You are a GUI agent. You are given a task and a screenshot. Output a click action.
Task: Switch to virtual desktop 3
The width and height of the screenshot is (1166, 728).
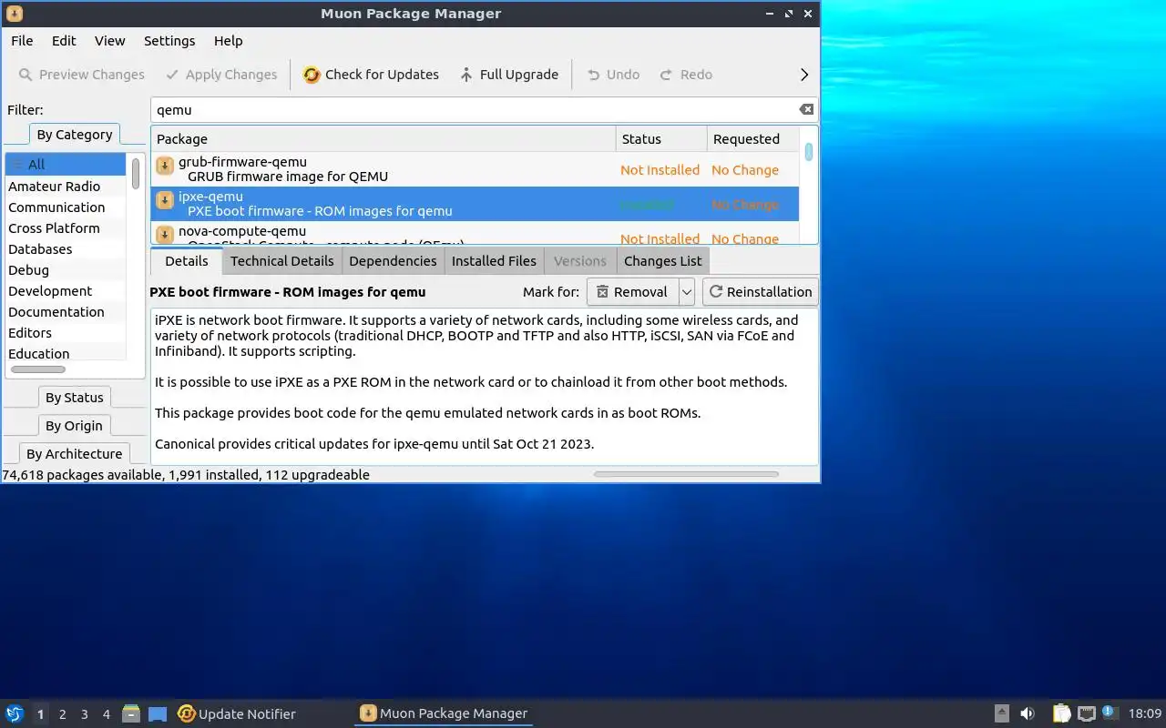pyautogui.click(x=85, y=714)
